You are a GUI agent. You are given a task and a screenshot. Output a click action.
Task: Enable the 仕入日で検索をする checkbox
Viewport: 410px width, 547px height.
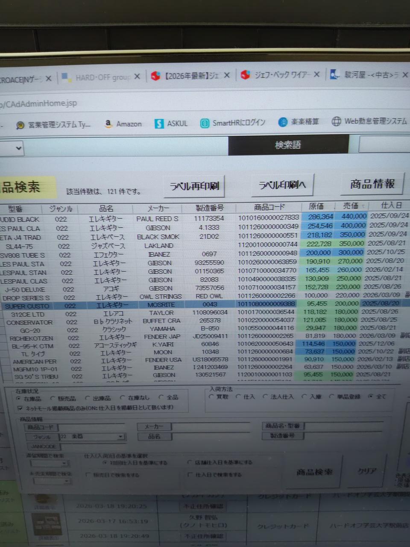pyautogui.click(x=190, y=474)
